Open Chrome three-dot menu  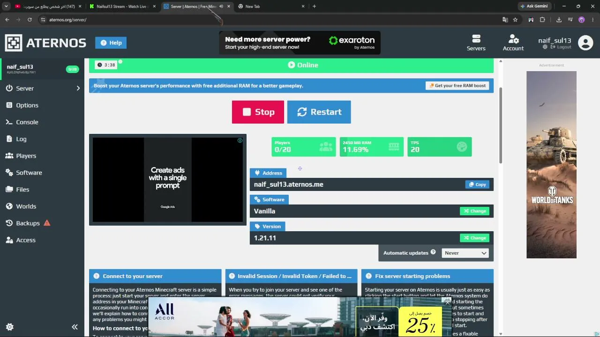tap(593, 20)
